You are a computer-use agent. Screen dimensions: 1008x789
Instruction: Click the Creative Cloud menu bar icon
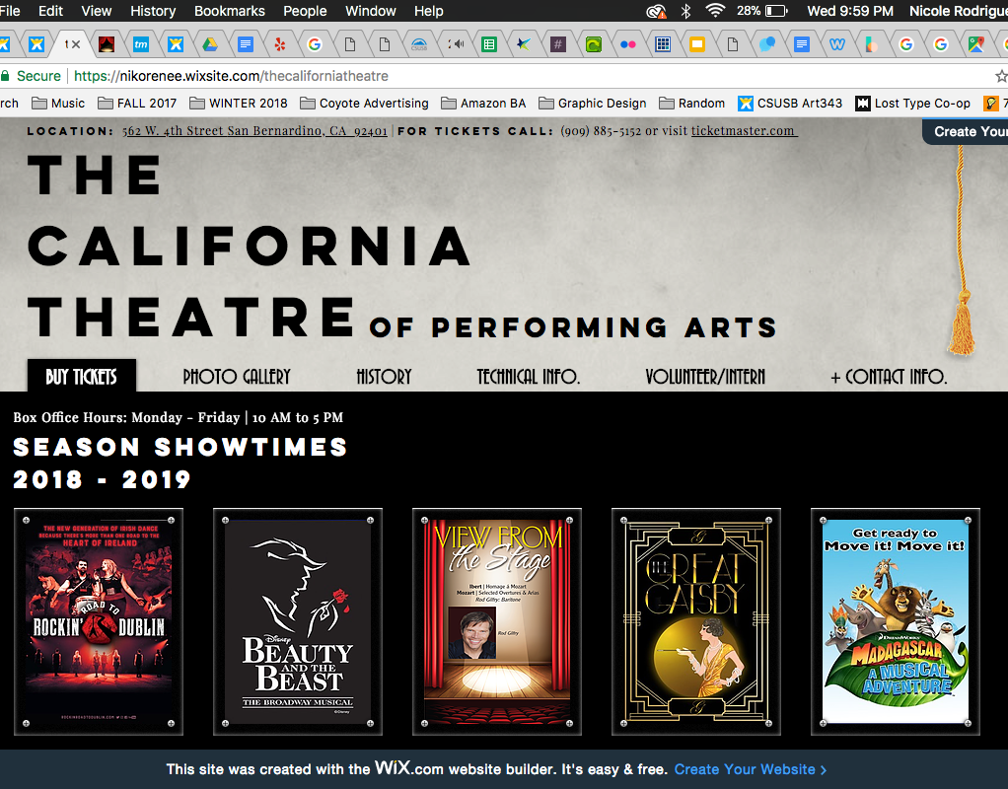[656, 11]
